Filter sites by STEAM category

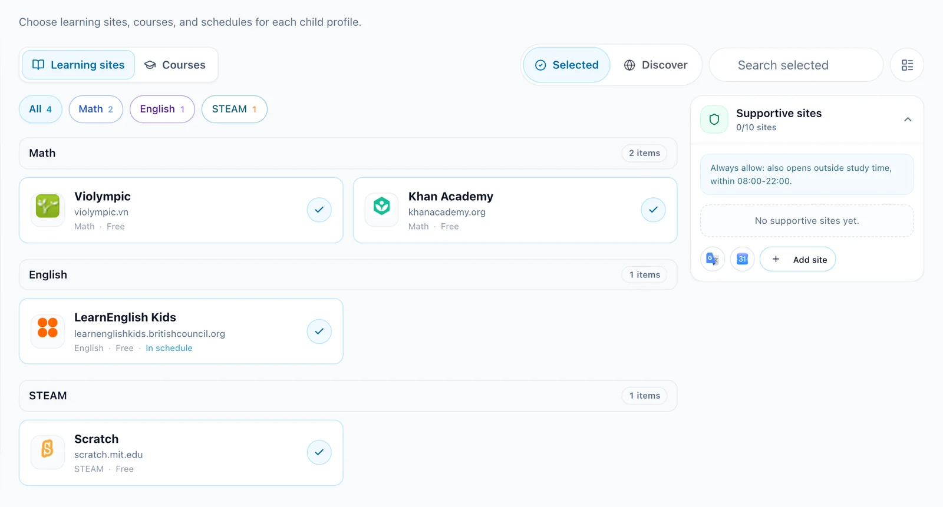click(x=235, y=109)
